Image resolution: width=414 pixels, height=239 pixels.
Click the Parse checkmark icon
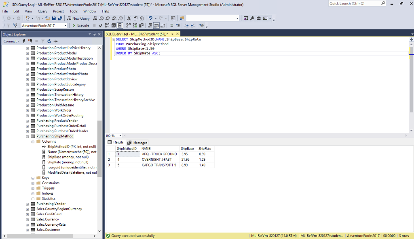pyautogui.click(x=101, y=25)
